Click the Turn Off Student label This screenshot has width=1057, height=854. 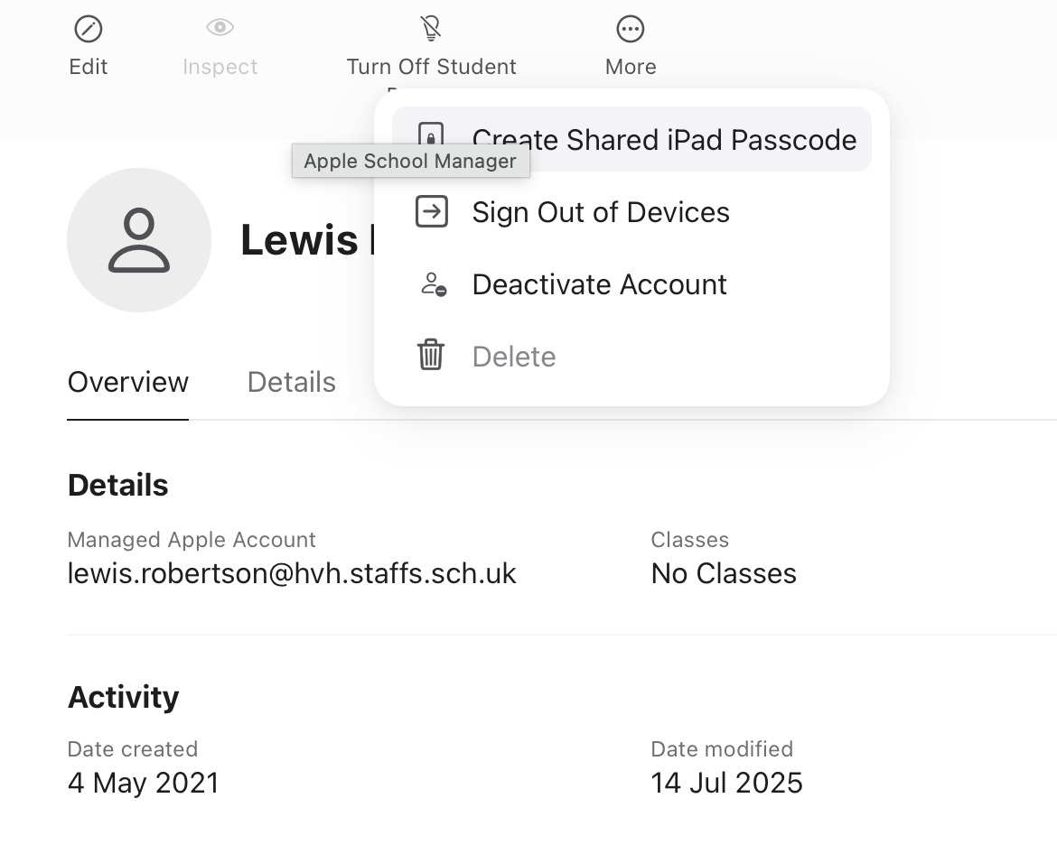pyautogui.click(x=431, y=67)
